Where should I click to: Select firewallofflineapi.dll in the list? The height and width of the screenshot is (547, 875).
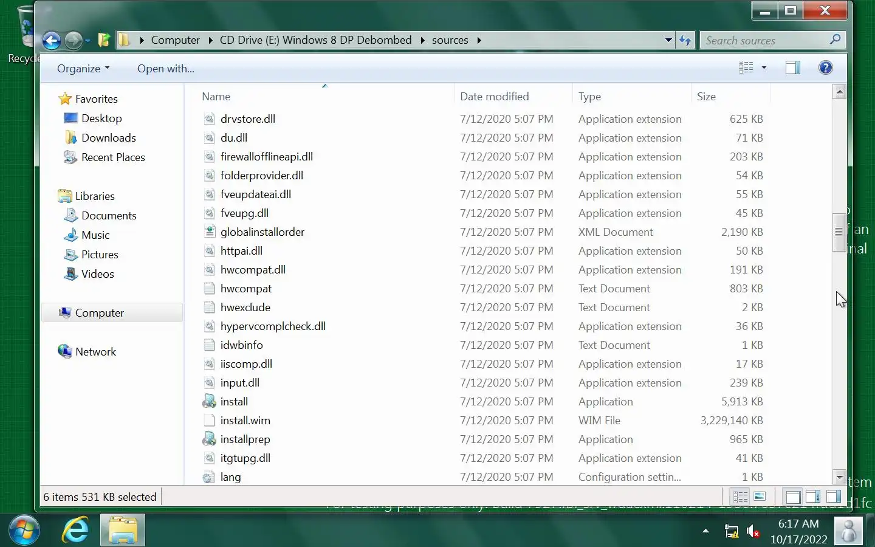266,156
